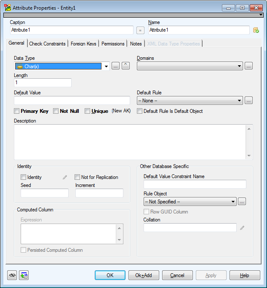The width and height of the screenshot is (267, 288).
Task: Click the pencil icon in Identity group
Action: 65,177
